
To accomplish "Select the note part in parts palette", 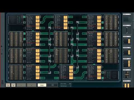I will (127, 19).
